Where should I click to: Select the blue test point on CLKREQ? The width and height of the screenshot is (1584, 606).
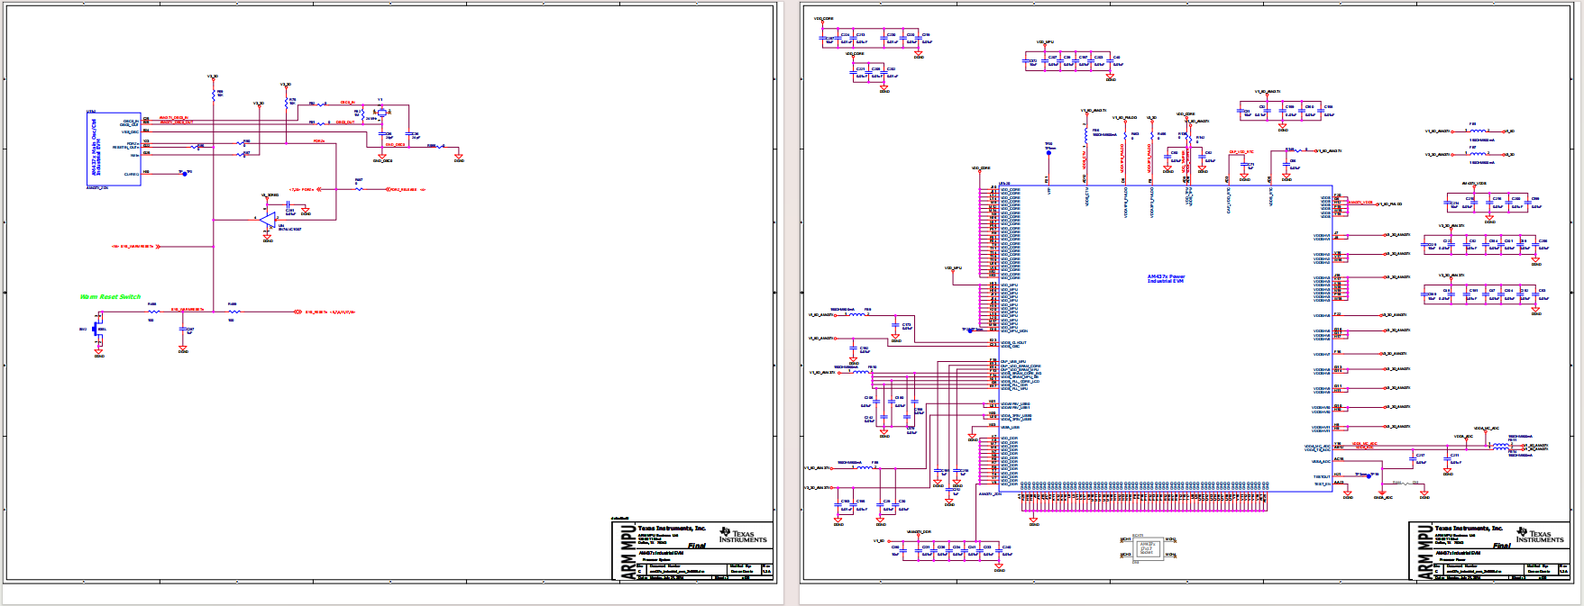tap(185, 174)
